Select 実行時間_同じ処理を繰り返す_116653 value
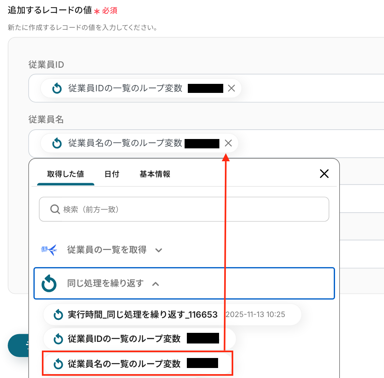Image resolution: width=384 pixels, height=378 pixels. [172, 314]
